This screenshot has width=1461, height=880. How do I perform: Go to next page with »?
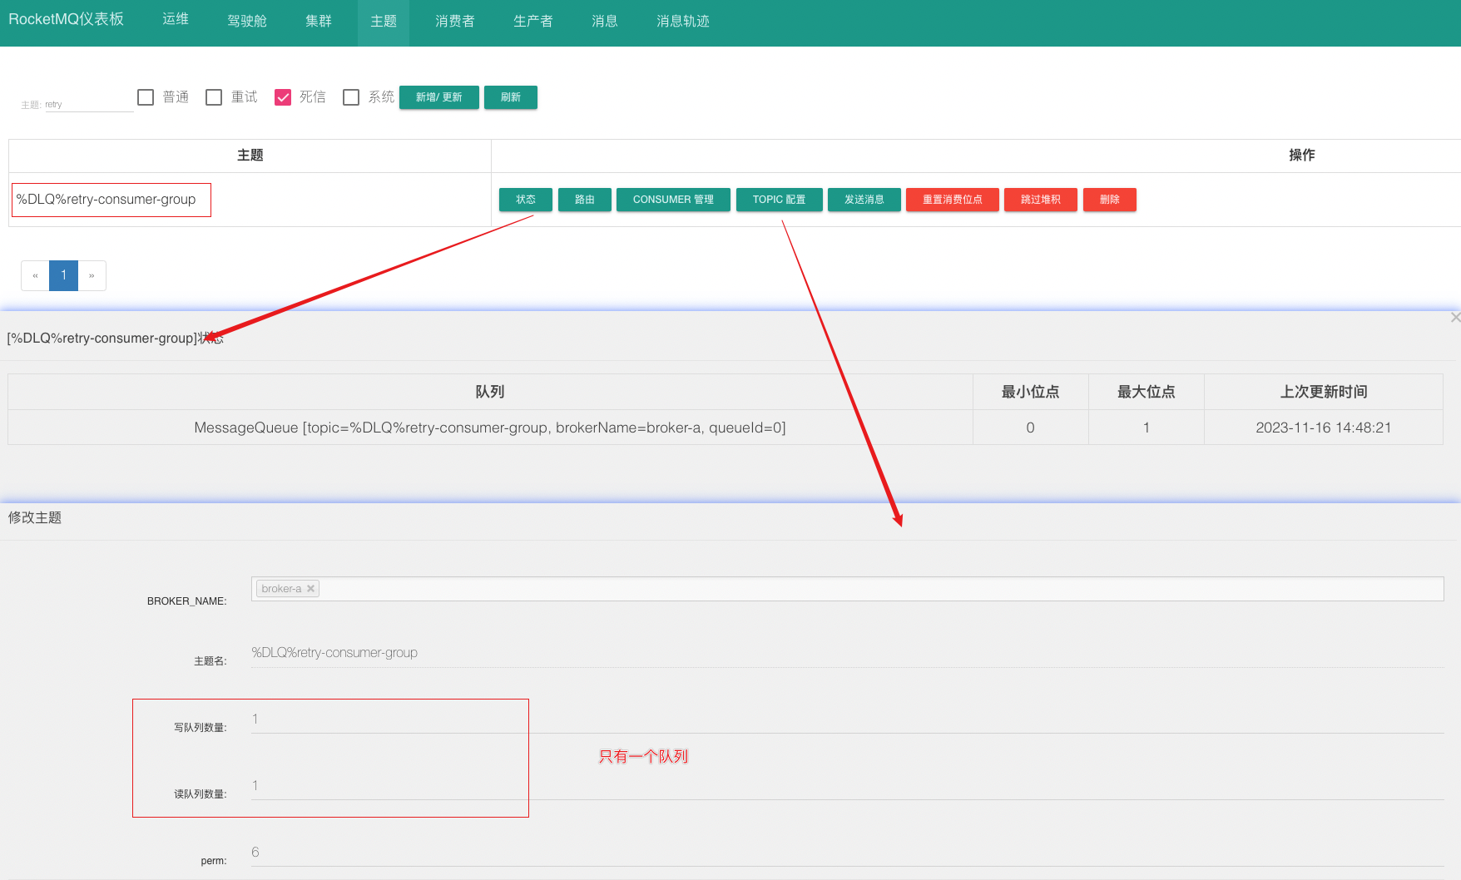click(x=92, y=275)
